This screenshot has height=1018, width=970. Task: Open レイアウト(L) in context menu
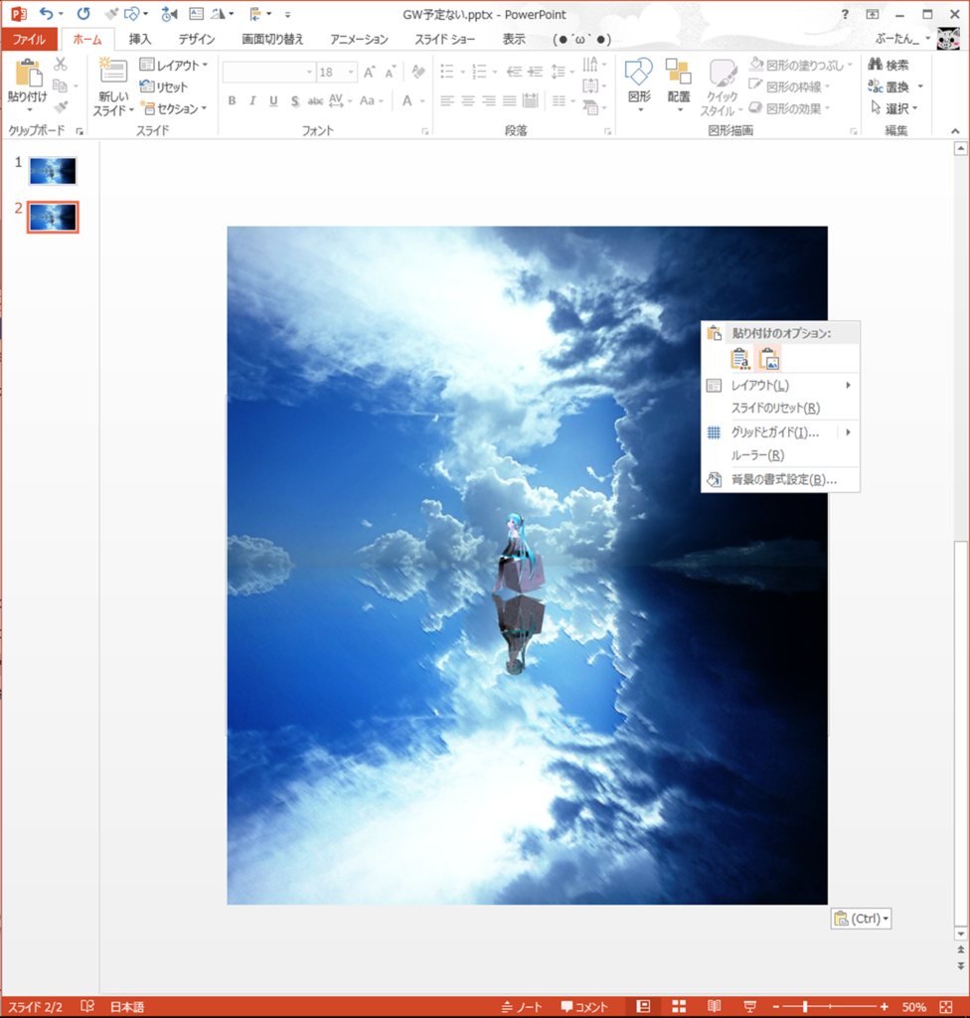pyautogui.click(x=780, y=386)
